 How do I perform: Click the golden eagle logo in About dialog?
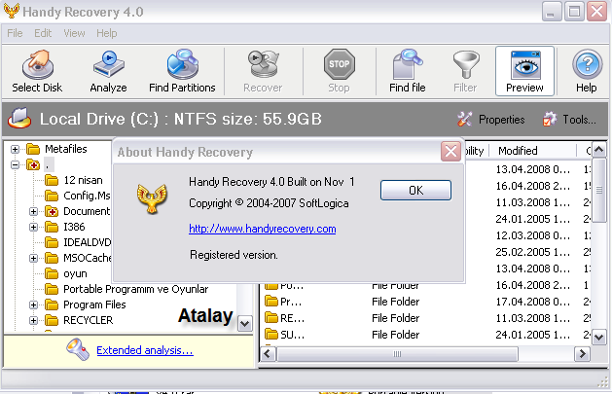click(x=152, y=198)
